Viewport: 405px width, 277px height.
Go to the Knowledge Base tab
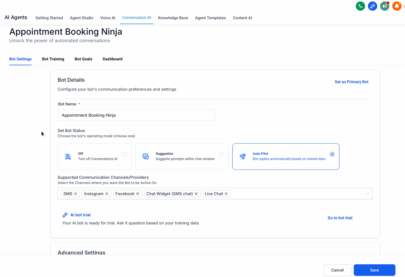[173, 18]
